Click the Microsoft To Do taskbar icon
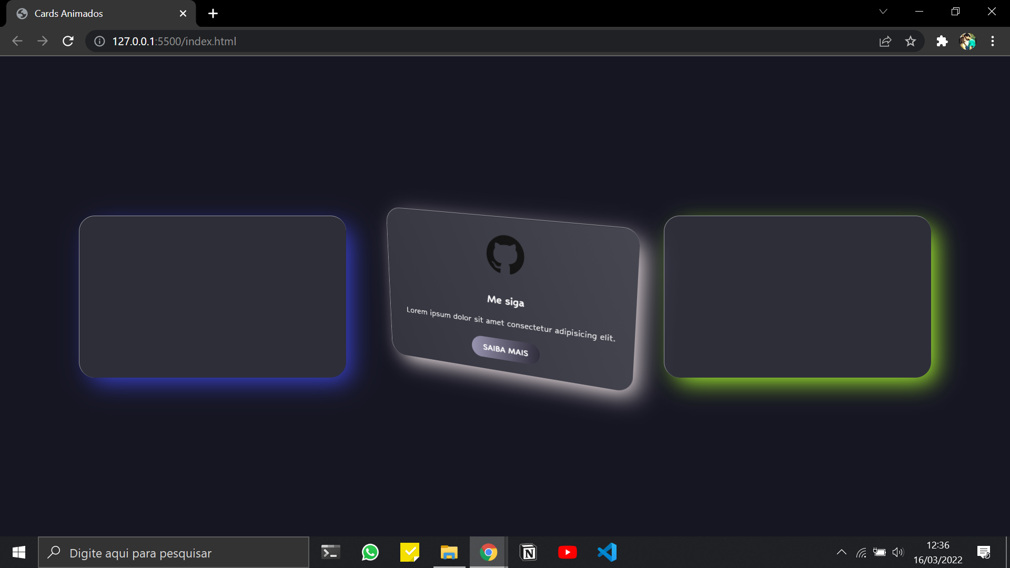This screenshot has width=1010, height=568. [409, 552]
